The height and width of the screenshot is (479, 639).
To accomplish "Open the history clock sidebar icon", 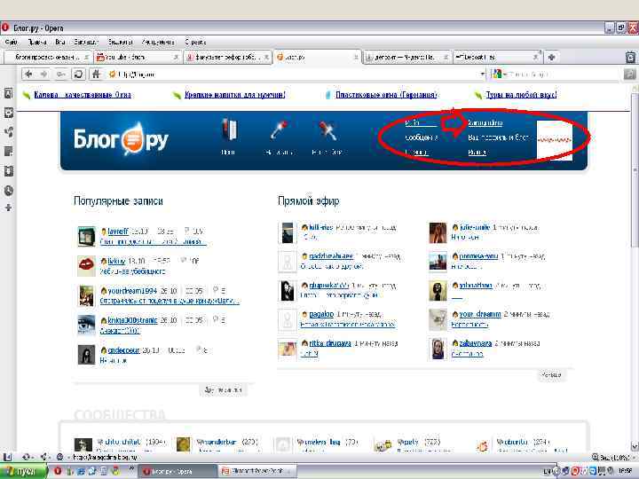I will coord(8,191).
